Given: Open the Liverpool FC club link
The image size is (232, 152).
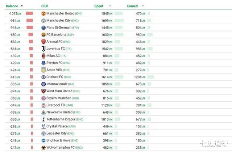Looking at the screenshot, I should [x=55, y=105].
